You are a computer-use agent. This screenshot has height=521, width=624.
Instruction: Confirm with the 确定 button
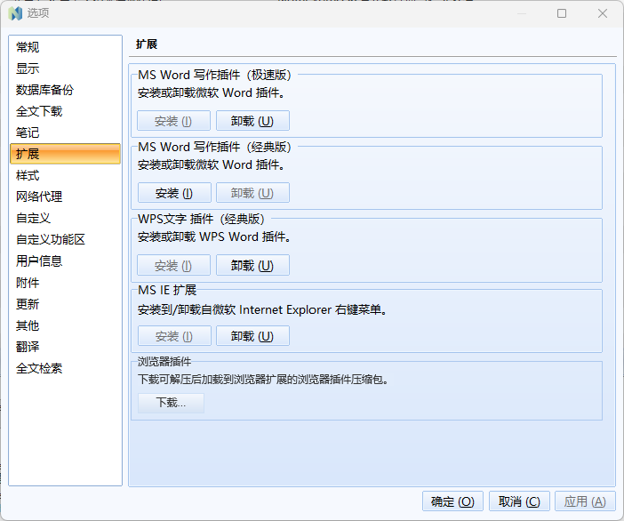click(x=452, y=501)
